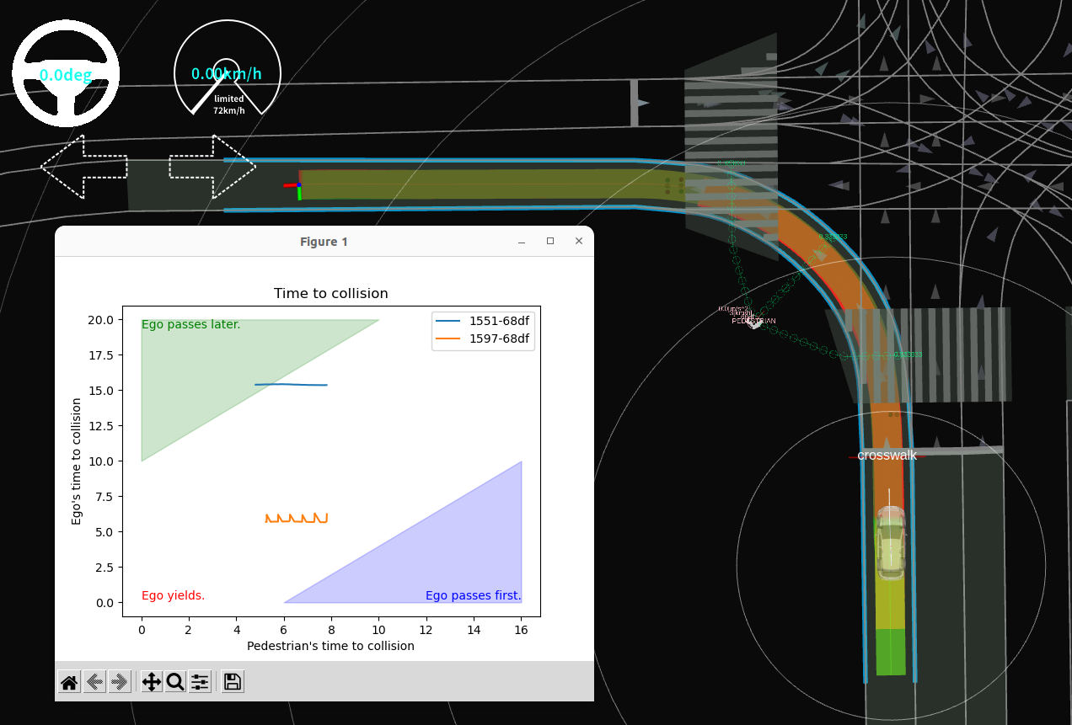
Task: Save the figure using the floppy icon
Action: pyautogui.click(x=233, y=682)
